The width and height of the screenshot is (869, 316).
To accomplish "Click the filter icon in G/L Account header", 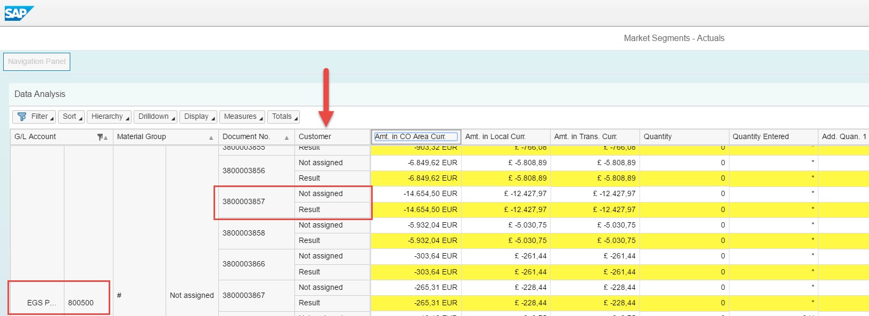I will click(101, 137).
